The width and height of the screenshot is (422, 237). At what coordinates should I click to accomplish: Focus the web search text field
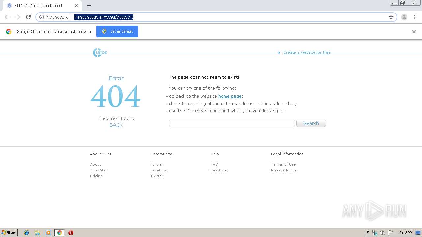pos(232,123)
